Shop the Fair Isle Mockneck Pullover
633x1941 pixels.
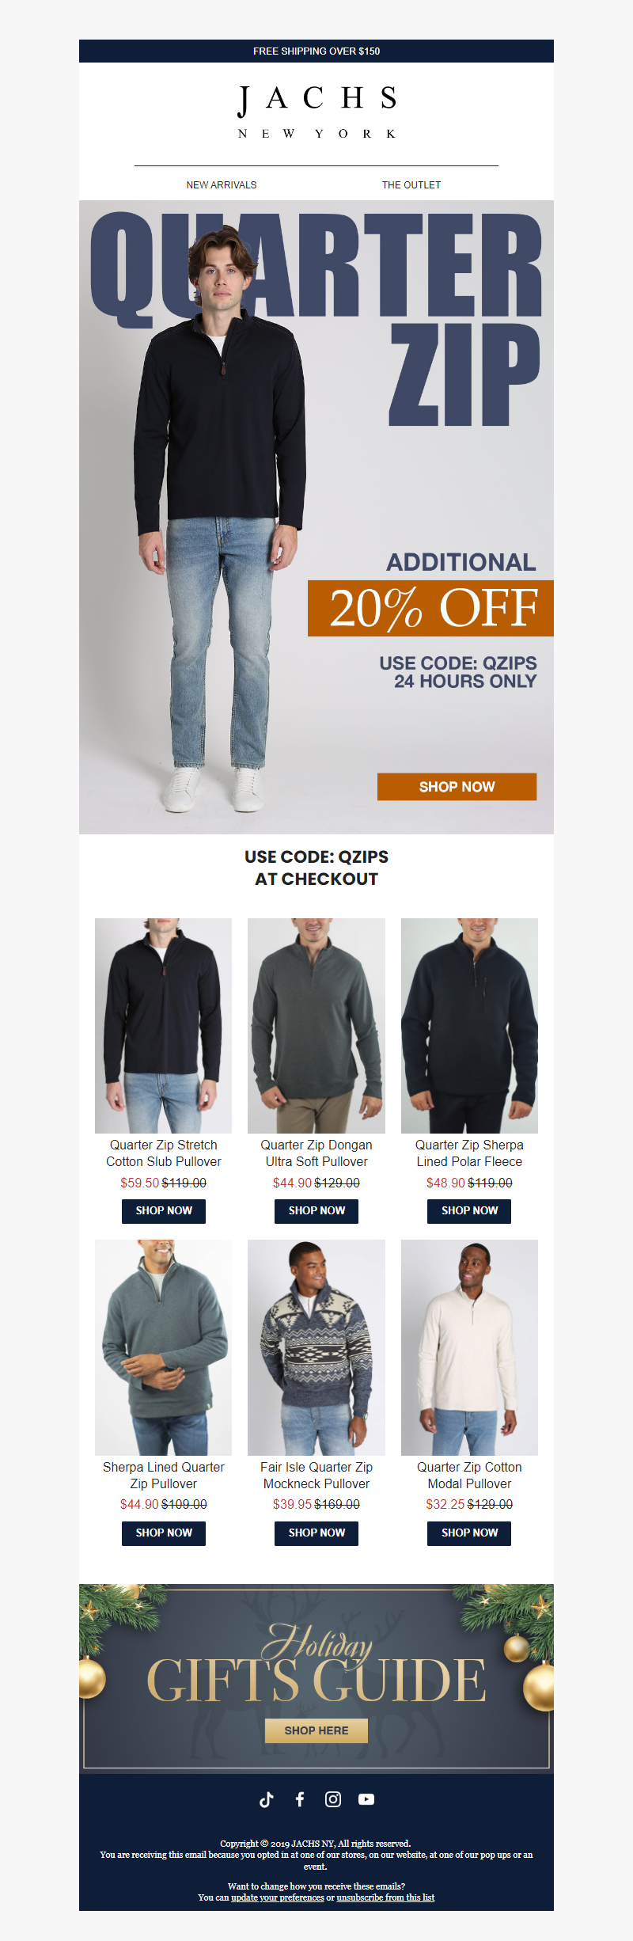(316, 1533)
